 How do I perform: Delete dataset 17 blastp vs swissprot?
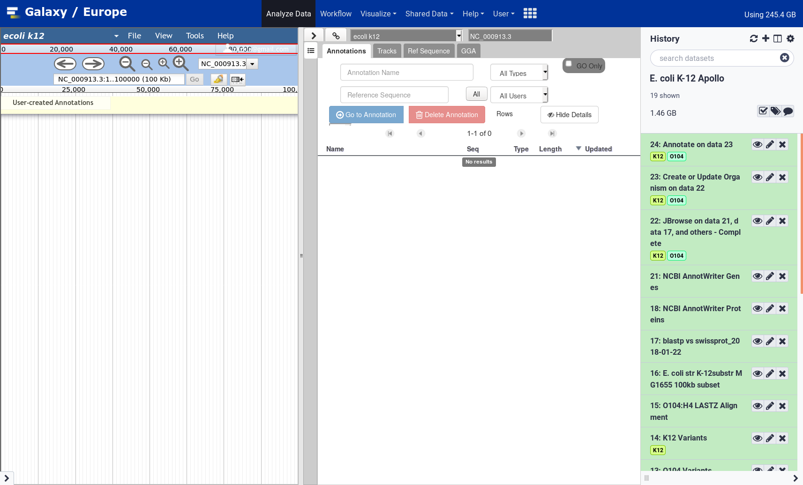[782, 341]
